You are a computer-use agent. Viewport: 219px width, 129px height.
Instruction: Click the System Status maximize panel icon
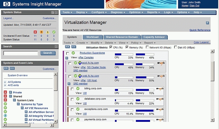56,12
